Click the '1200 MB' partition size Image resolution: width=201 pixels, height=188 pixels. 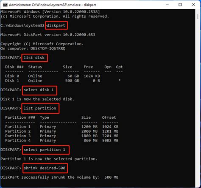click(89, 127)
